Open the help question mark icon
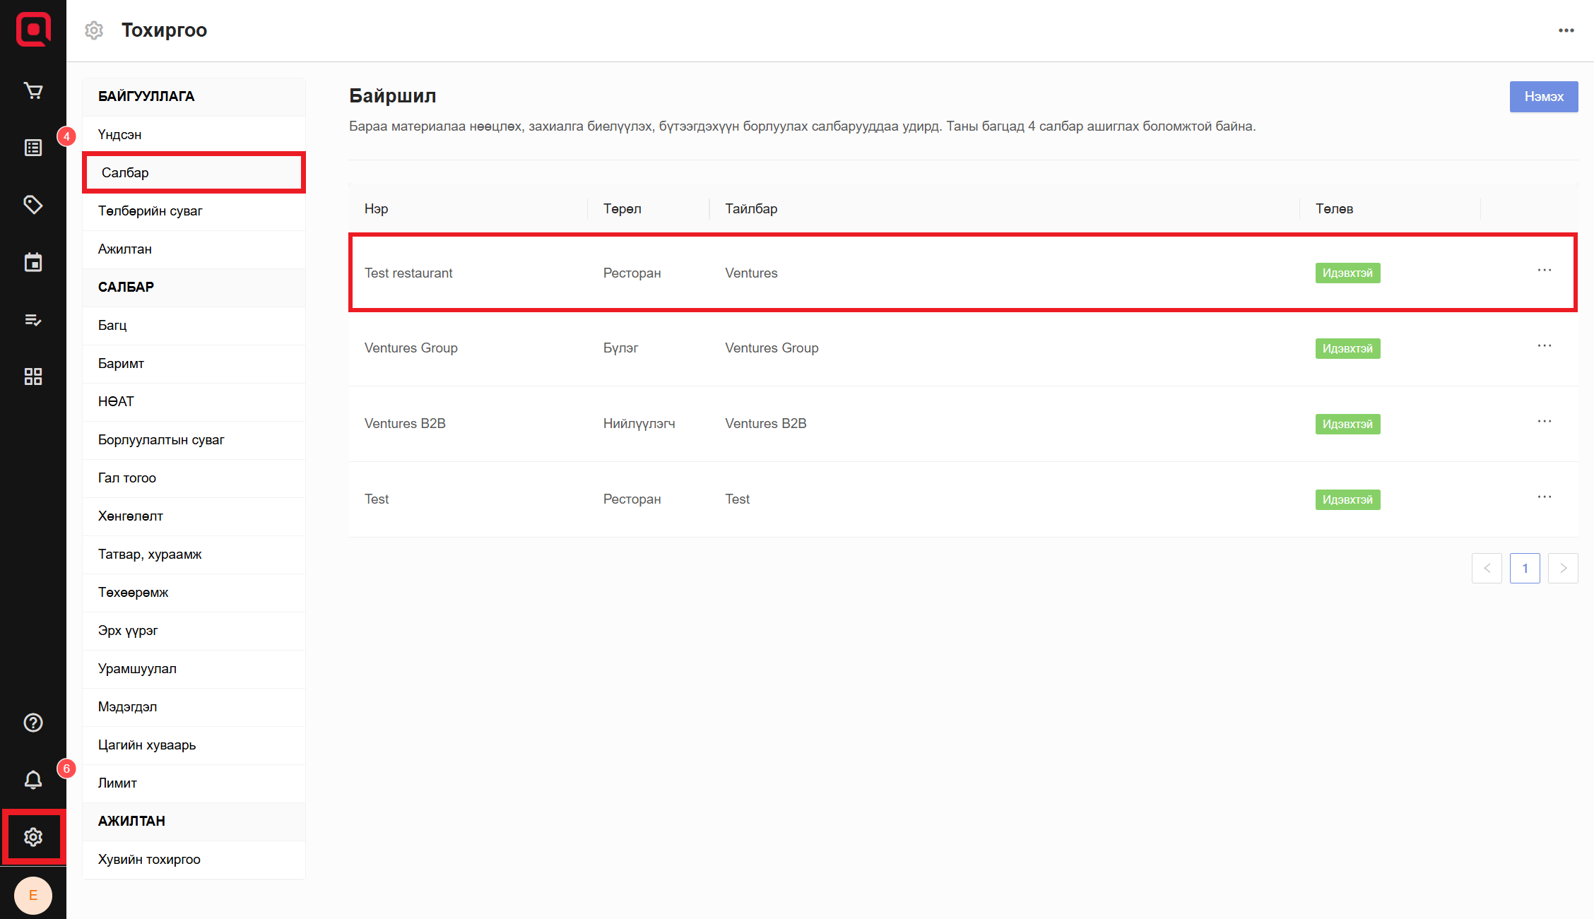Image resolution: width=1594 pixels, height=919 pixels. (33, 723)
